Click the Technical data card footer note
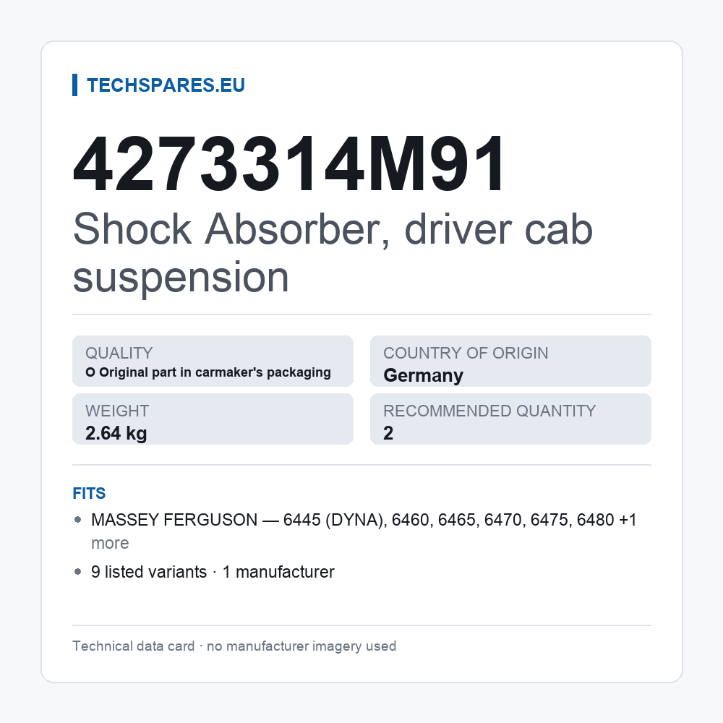 [234, 646]
